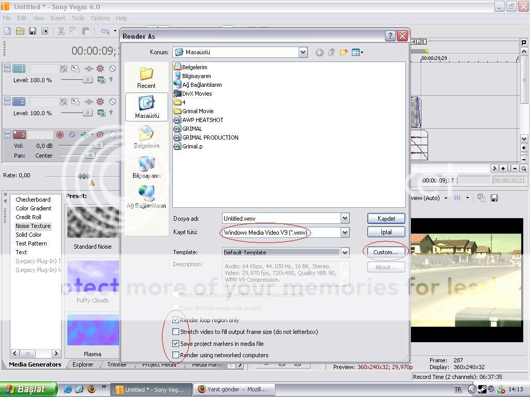Image resolution: width=530 pixels, height=397 pixels.
Task: Click the track 2 track motion icon
Action: 76,102
